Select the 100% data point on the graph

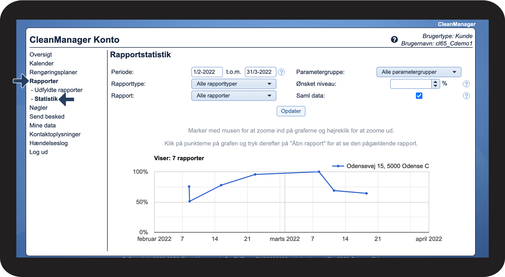(319, 172)
